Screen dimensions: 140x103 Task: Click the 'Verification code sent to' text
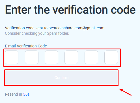coord(26,28)
